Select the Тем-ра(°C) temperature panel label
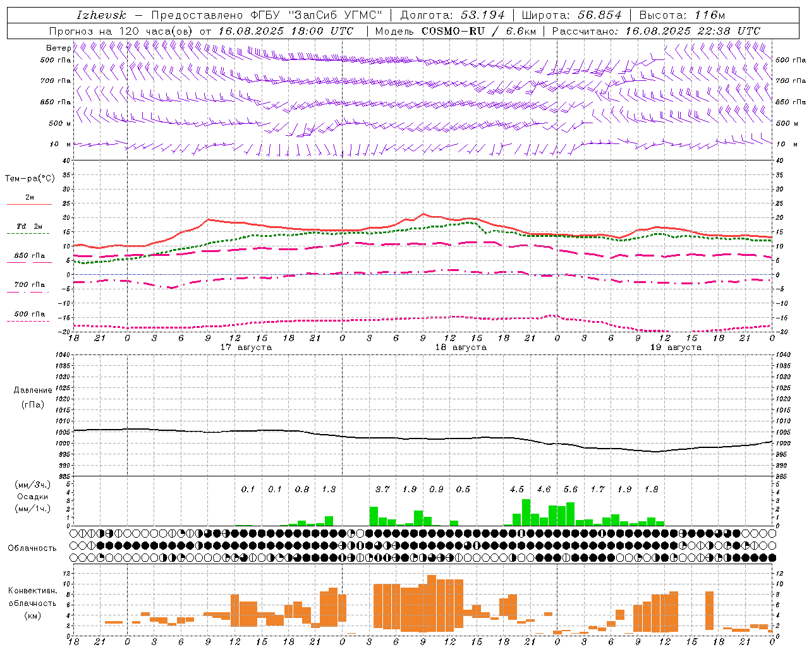The width and height of the screenshot is (809, 647). point(30,179)
